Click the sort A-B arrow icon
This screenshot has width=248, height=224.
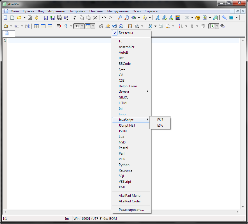(x=181, y=26)
